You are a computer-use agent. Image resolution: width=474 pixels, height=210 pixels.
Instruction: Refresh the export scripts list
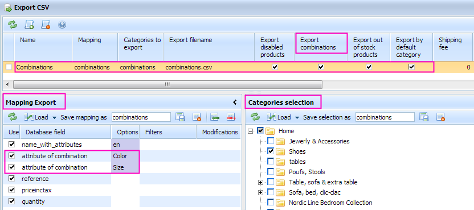click(13, 24)
